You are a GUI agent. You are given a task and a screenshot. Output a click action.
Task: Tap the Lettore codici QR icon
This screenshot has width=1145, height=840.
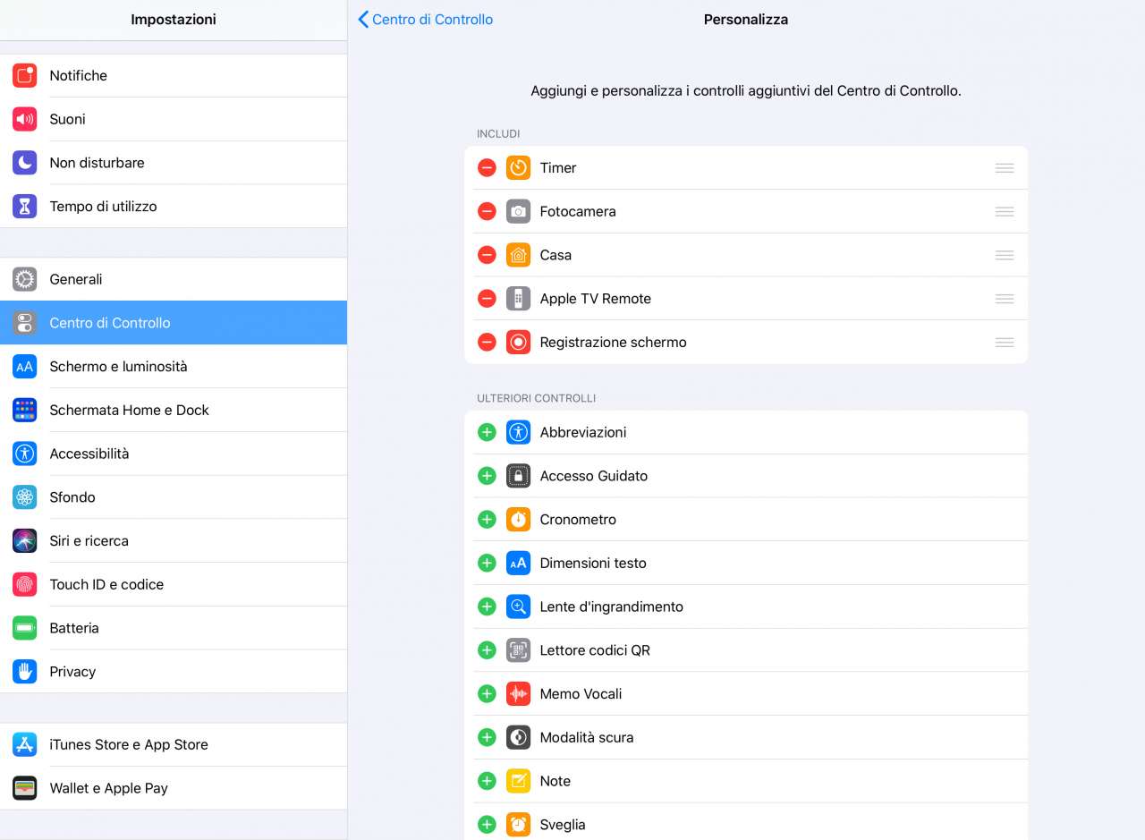pyautogui.click(x=518, y=650)
